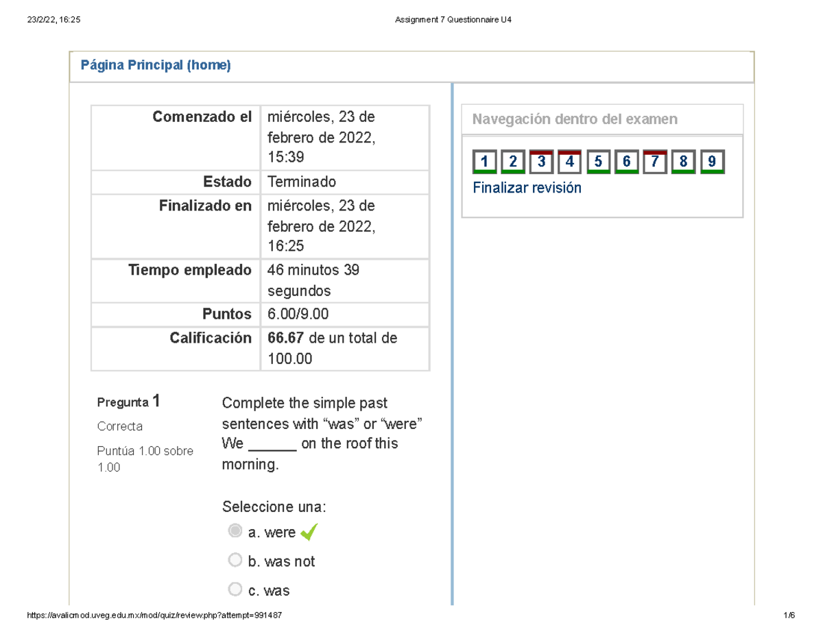Click the Finalizar revisión link

(x=527, y=188)
